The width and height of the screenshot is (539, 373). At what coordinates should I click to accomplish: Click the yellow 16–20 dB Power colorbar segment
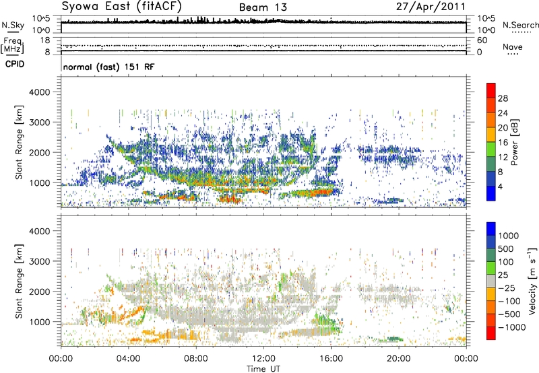pos(491,135)
